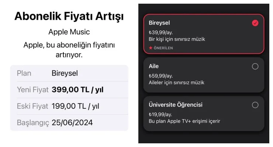273x147 pixels.
Task: Click the "Apple, bu aboneliğin fiyatını artırıyor" message
Action: pyautogui.click(x=69, y=50)
